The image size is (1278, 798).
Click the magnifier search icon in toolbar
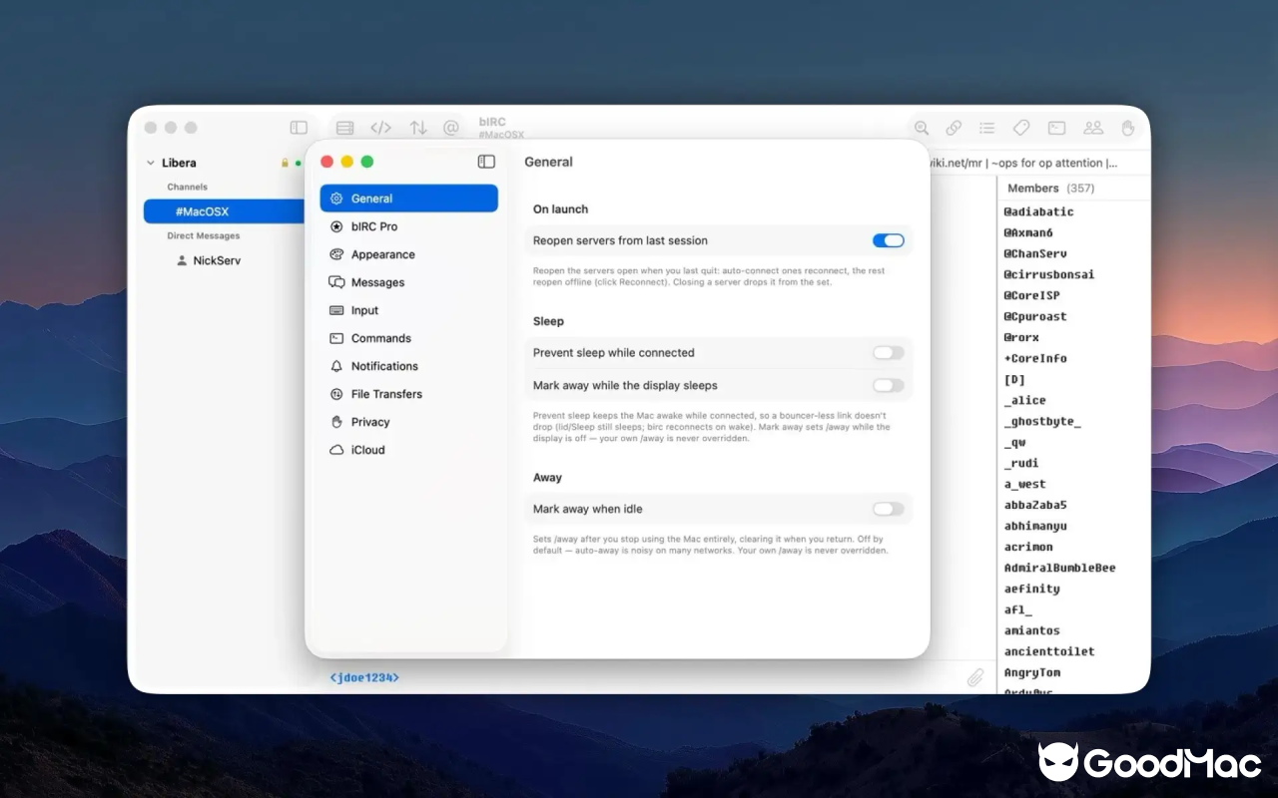pyautogui.click(x=922, y=128)
